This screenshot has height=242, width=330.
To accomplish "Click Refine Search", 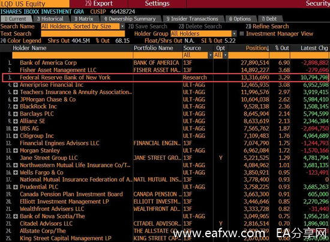I will pyautogui.click(x=267, y=26).
